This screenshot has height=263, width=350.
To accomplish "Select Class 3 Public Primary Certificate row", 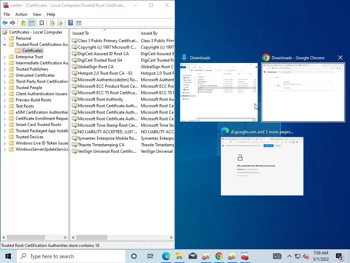I will pyautogui.click(x=108, y=41).
